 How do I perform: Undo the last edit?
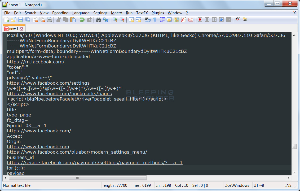click(x=82, y=20)
